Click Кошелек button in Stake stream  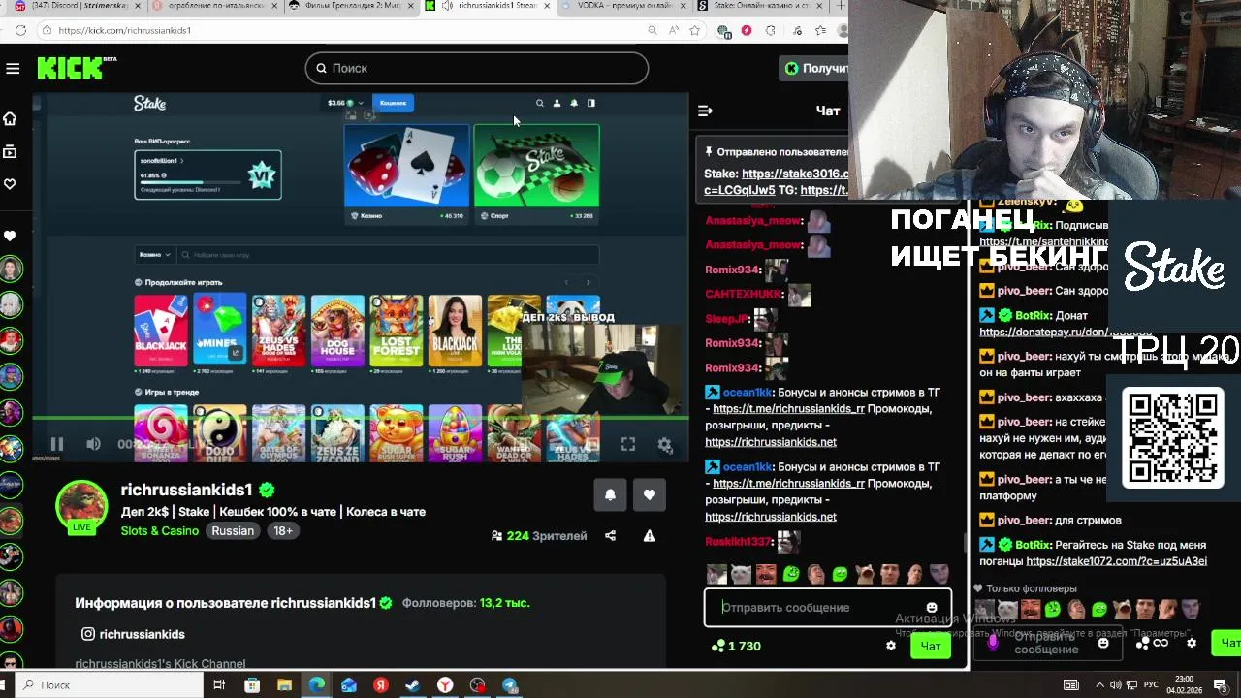pyautogui.click(x=393, y=103)
